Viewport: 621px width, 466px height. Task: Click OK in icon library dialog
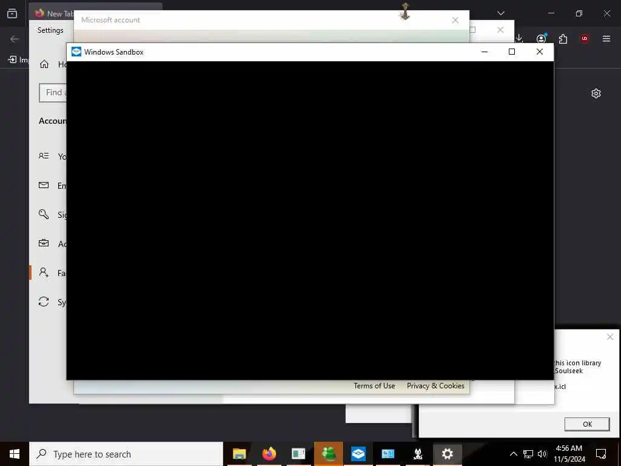point(587,424)
